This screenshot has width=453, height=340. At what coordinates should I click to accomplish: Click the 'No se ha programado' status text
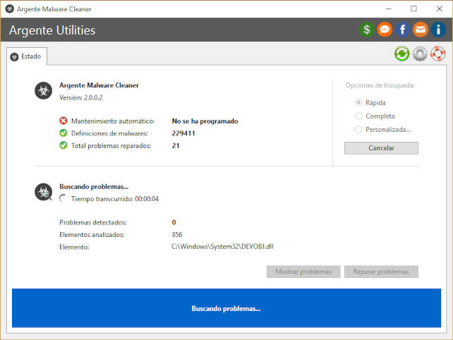point(205,121)
